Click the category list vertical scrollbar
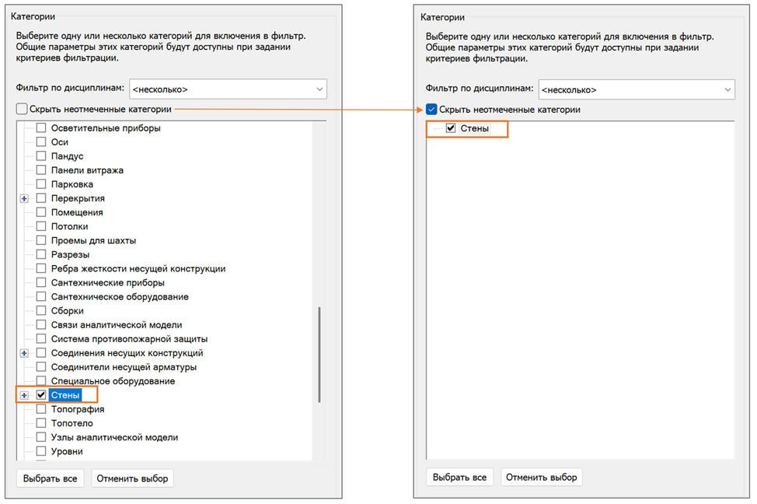The height and width of the screenshot is (504, 757). (x=319, y=354)
